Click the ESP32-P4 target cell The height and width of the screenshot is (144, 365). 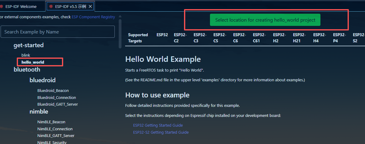pos(339,38)
